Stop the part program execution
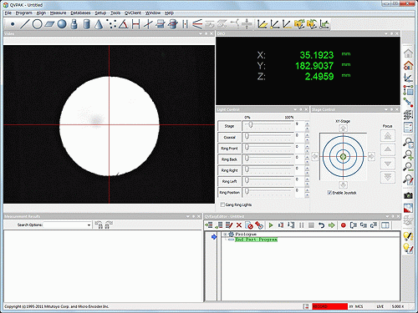 (311, 225)
